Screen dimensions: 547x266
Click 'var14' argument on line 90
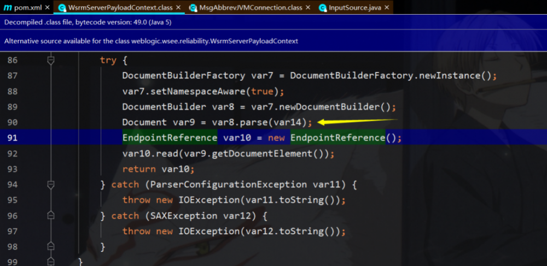pyautogui.click(x=287, y=122)
